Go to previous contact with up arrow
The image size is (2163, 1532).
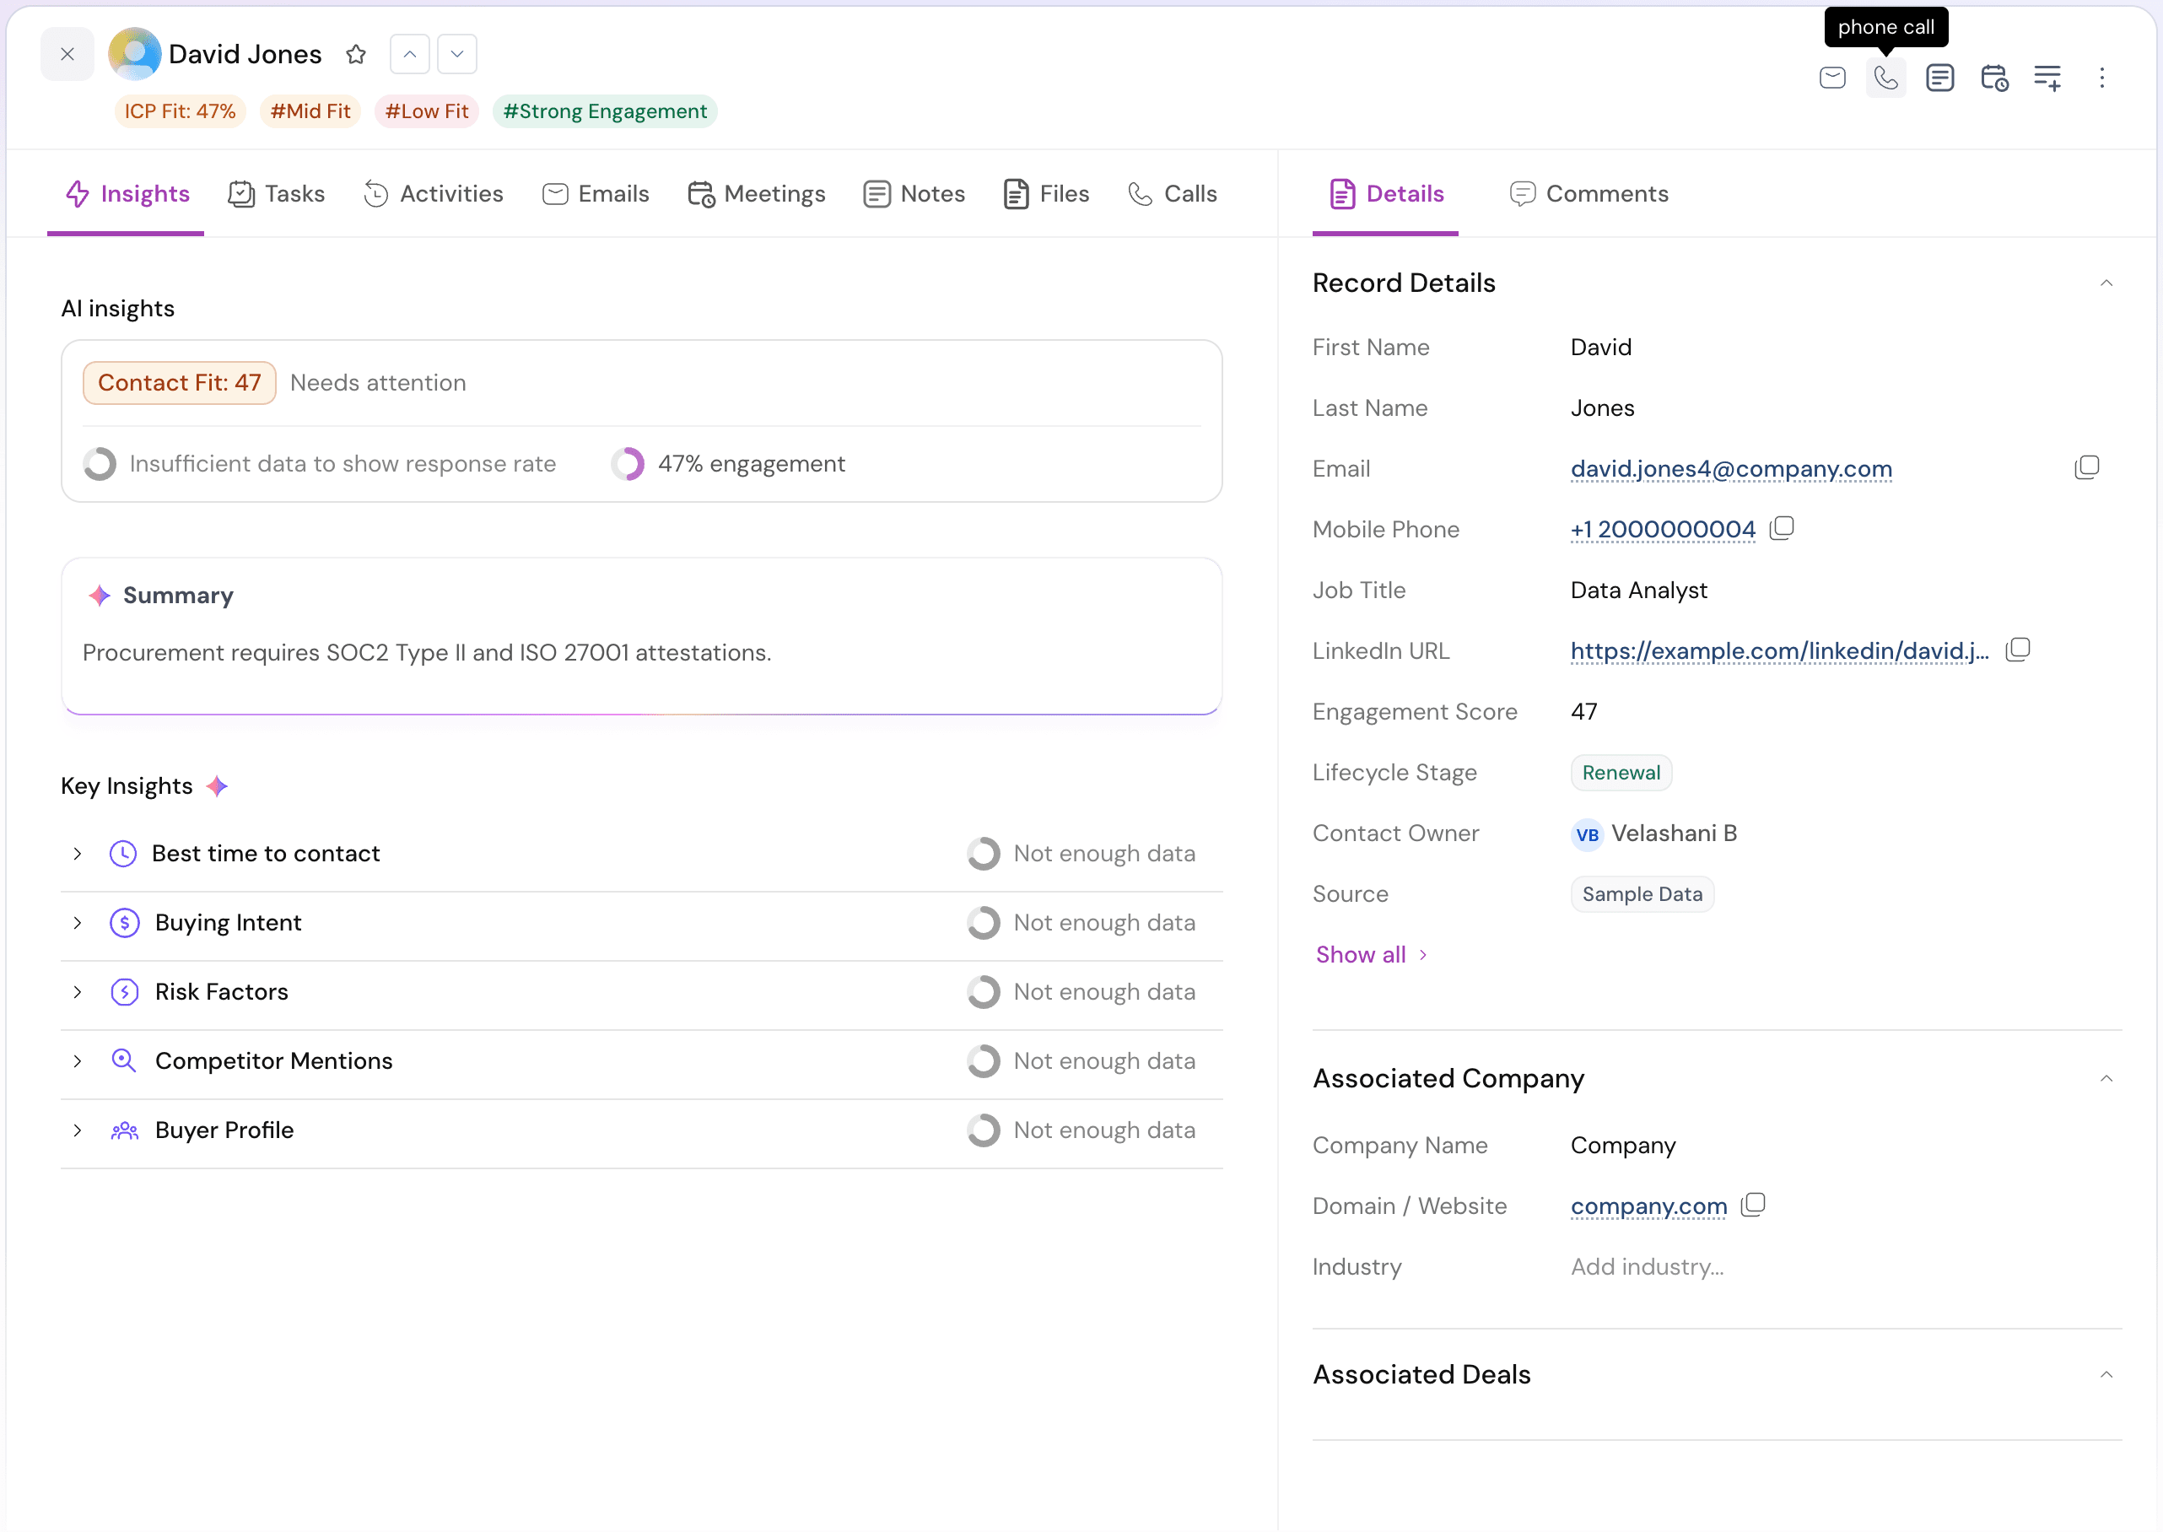[x=409, y=54]
